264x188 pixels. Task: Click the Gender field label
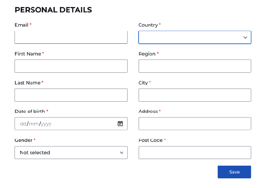pyautogui.click(x=23, y=140)
